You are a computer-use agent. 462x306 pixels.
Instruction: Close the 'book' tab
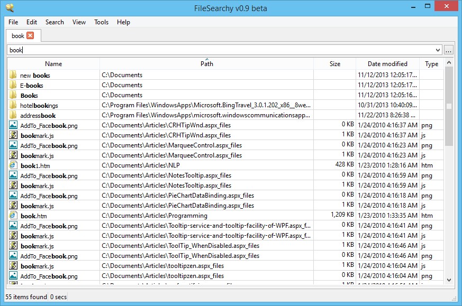click(x=29, y=35)
